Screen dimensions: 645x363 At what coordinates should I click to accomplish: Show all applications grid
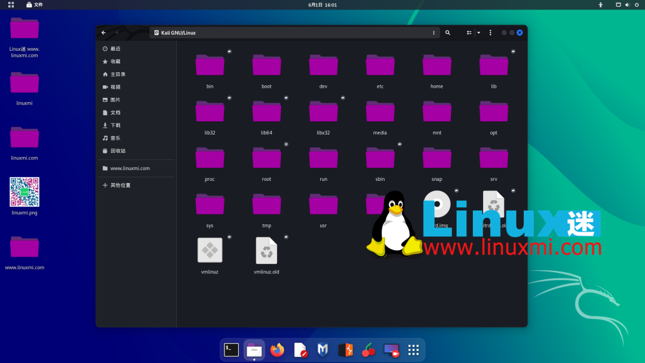(413, 350)
